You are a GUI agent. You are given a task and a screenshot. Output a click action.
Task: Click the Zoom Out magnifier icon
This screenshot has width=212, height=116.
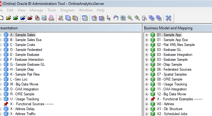(x=137, y=18)
